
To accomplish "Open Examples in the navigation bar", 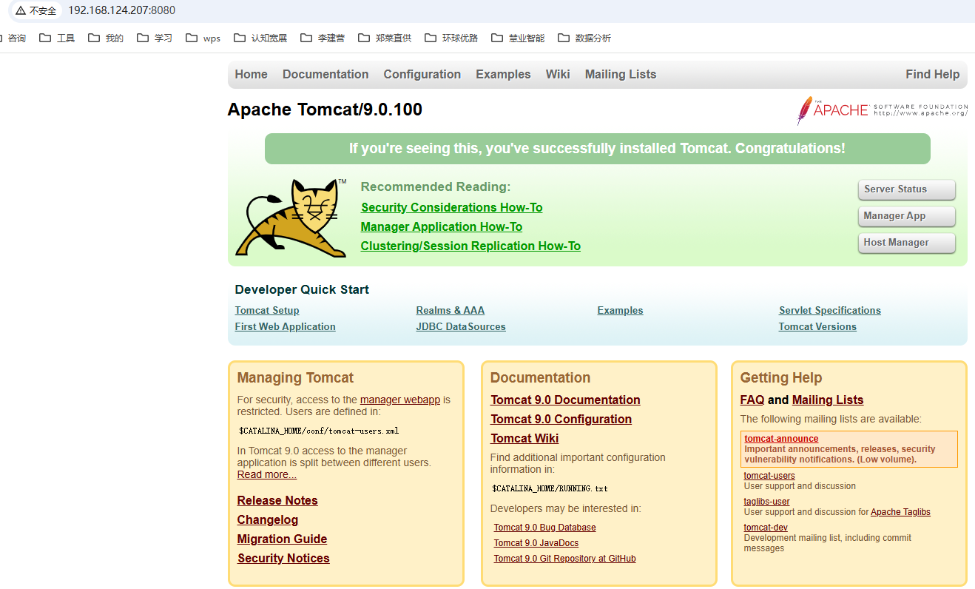I will 503,74.
